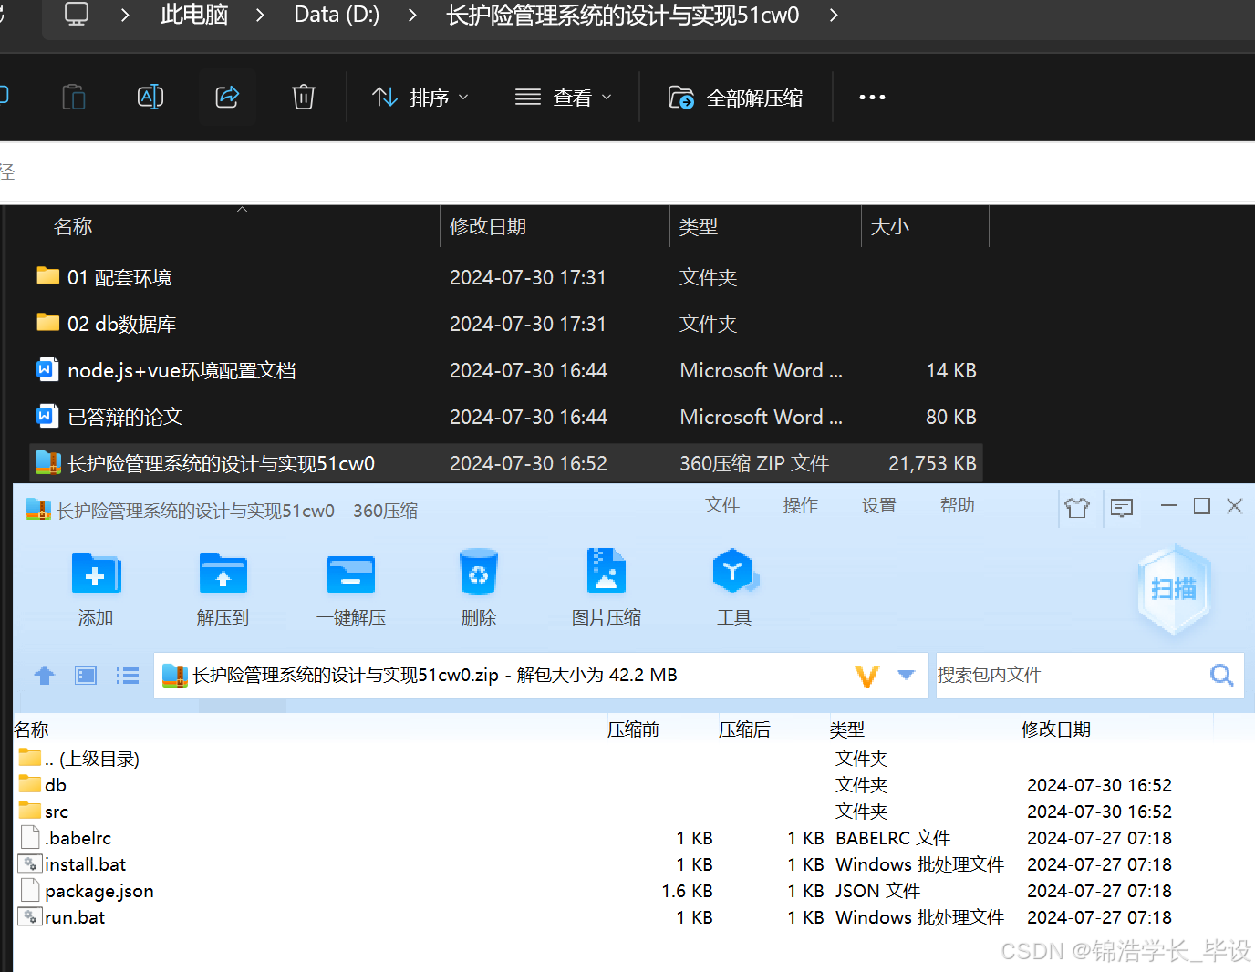The image size is (1255, 972).
Task: Click the rename icon in Explorer toolbar
Action: click(150, 96)
